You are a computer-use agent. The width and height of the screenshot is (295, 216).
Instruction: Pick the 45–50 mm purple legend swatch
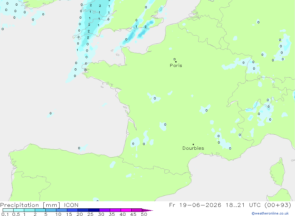(x=137, y=210)
